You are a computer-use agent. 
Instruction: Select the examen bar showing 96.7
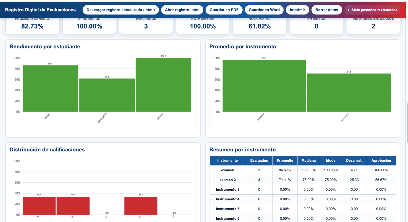(x=264, y=86)
